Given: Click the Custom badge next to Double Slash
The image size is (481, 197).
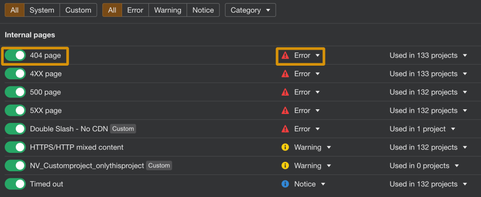Looking at the screenshot, I should pos(123,129).
